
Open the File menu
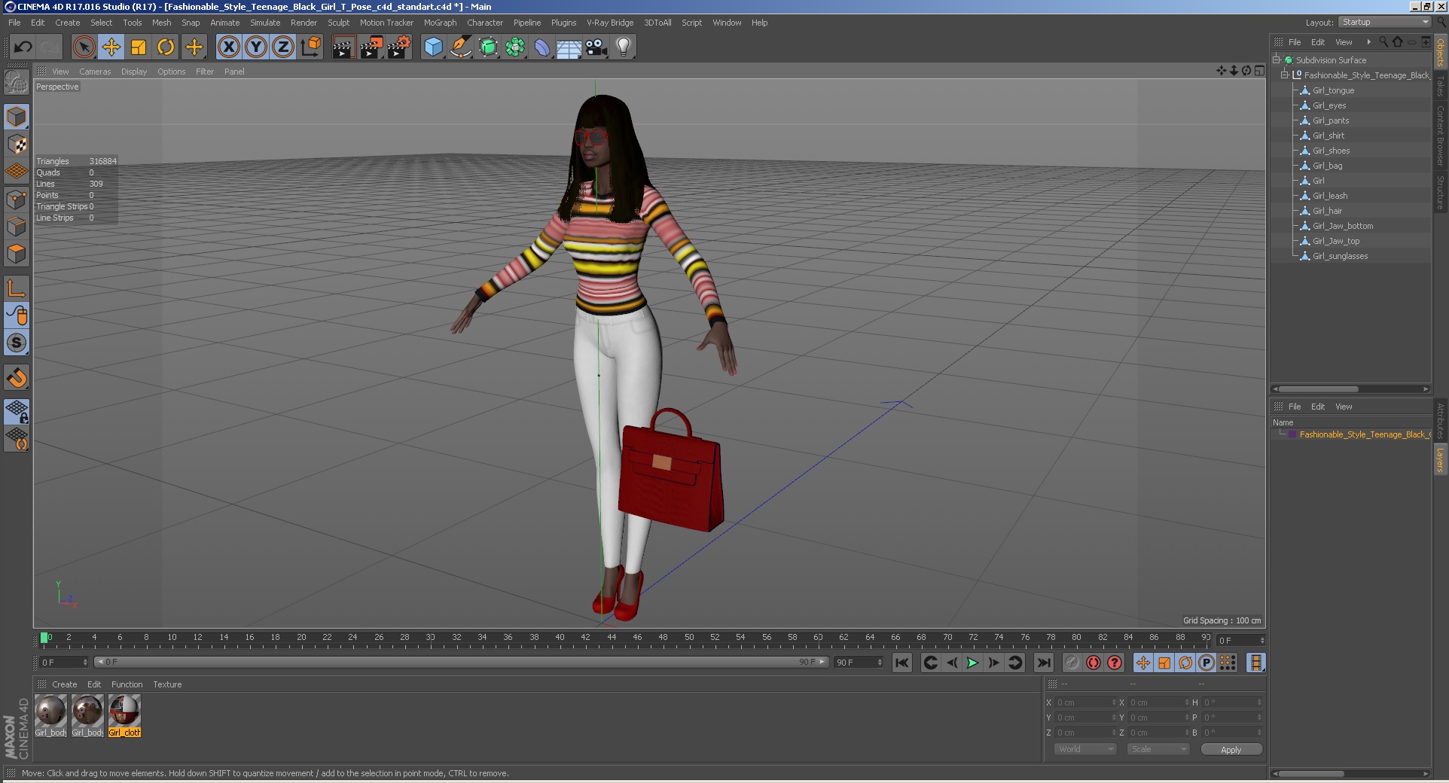(x=14, y=23)
